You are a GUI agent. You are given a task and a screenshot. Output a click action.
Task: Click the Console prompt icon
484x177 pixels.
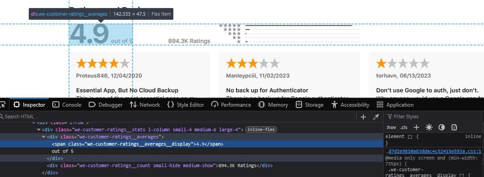point(56,105)
